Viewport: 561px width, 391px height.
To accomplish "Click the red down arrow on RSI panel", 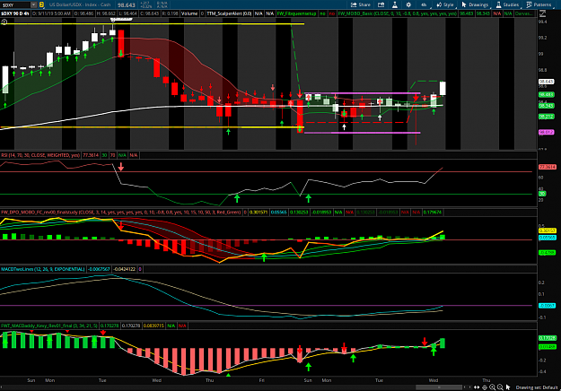I will [121, 167].
